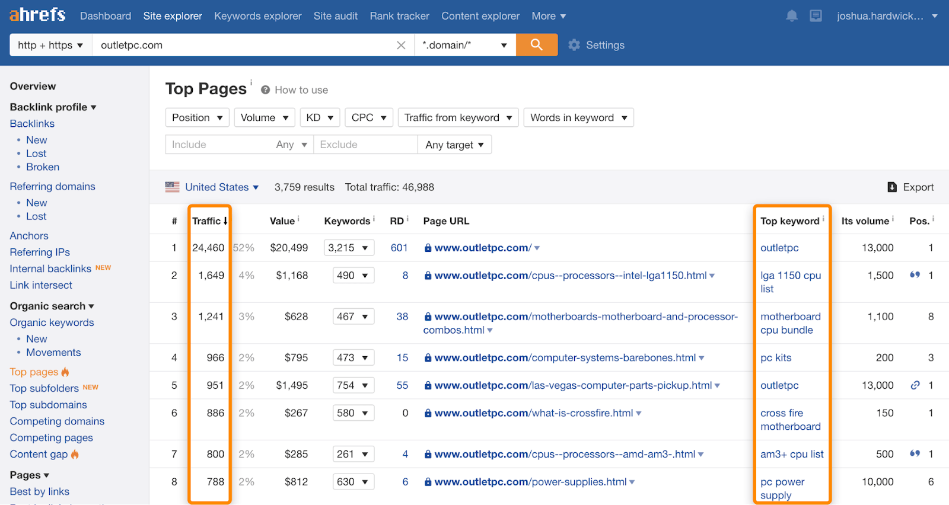This screenshot has height=505, width=949.
Task: Open Rank tracker
Action: tap(400, 16)
